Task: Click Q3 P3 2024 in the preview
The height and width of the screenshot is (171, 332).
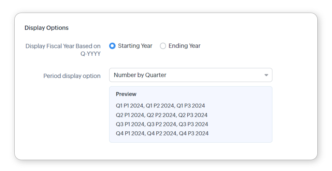Action: coord(193,124)
